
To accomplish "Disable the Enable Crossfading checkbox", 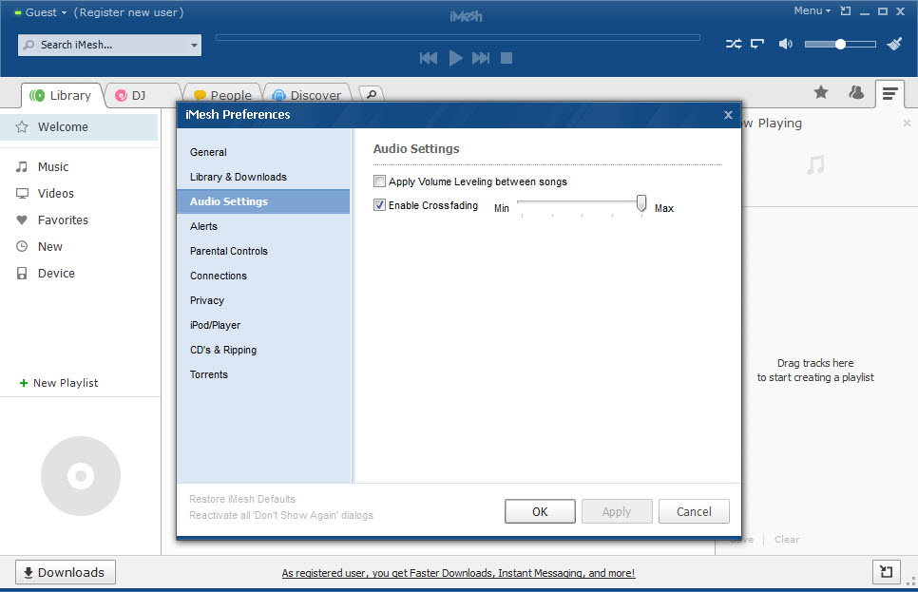I will [x=379, y=205].
